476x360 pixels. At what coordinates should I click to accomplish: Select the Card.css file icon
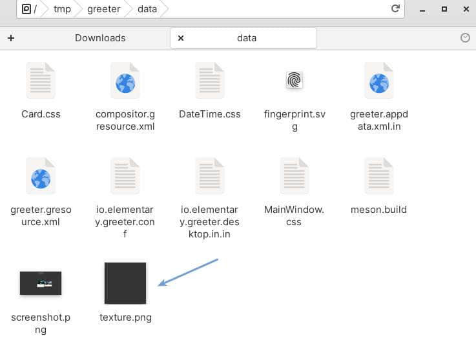click(x=41, y=81)
